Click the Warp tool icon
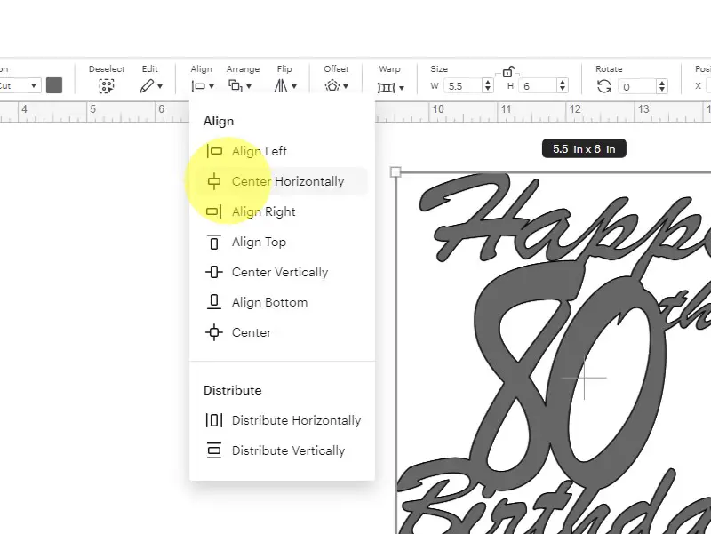This screenshot has height=534, width=711. (x=387, y=87)
